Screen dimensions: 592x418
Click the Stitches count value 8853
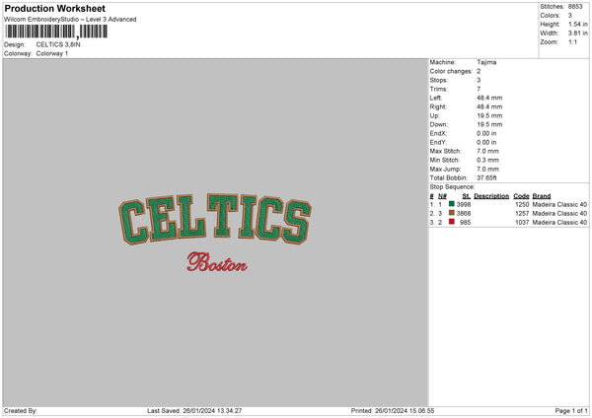(575, 7)
